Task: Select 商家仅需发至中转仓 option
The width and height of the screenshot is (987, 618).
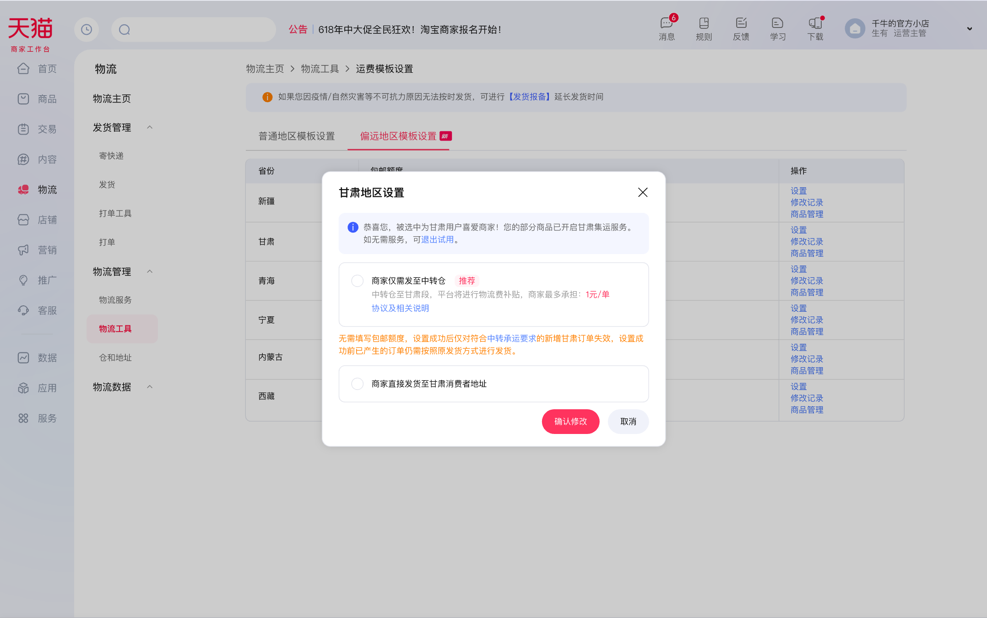Action: click(x=357, y=280)
